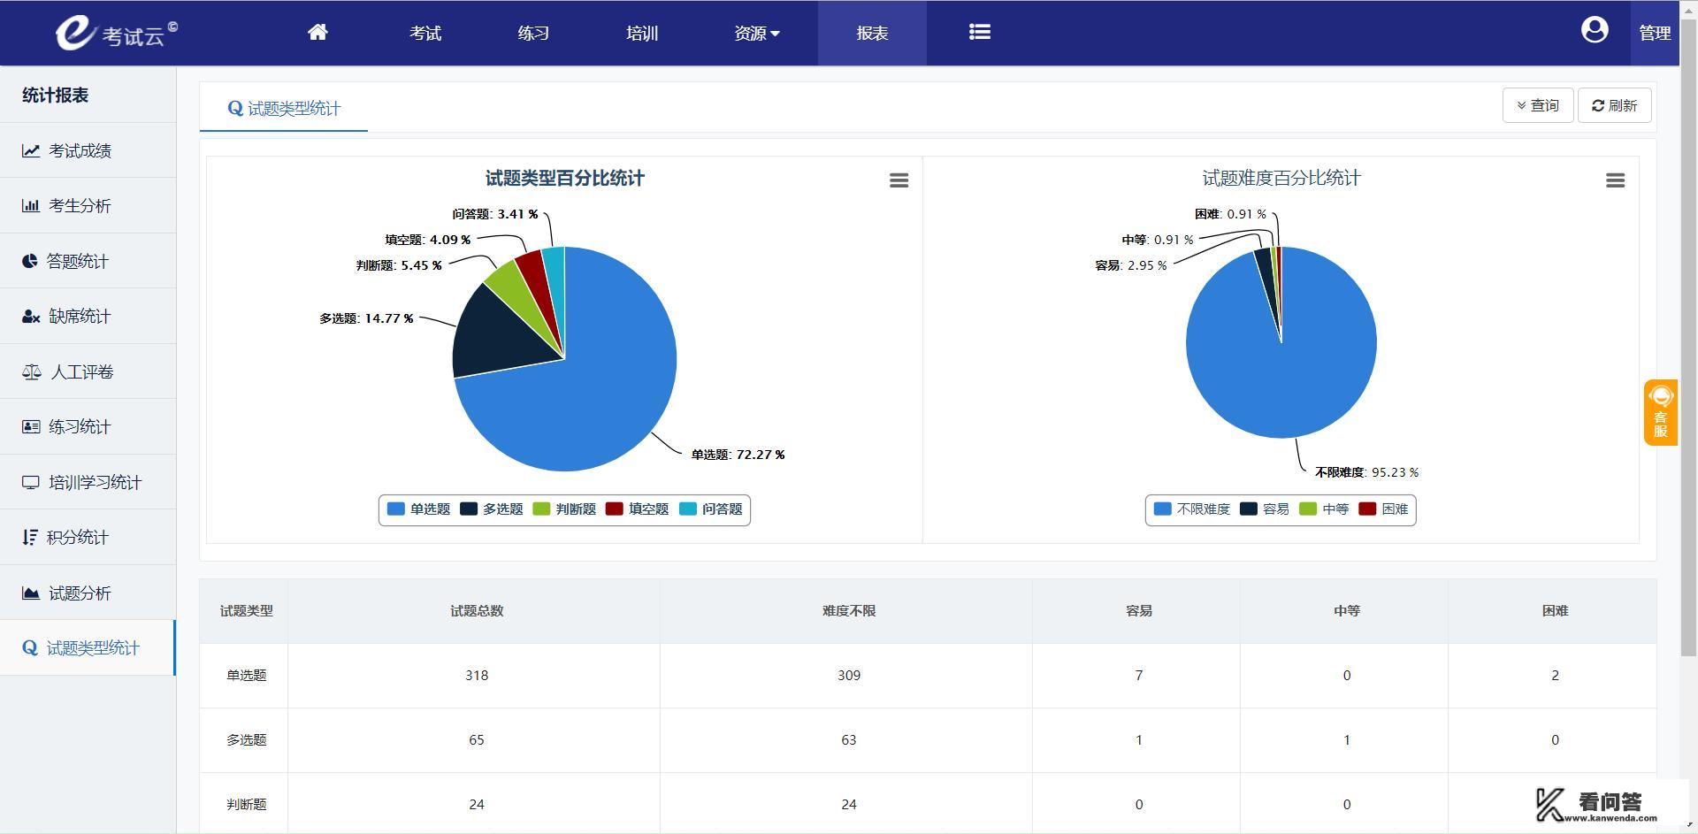1698x834 pixels.
Task: Click the 318 total cell for 单选题
Action: [476, 676]
